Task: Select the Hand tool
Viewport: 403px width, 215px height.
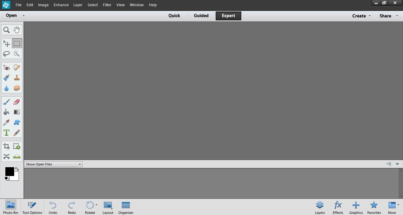Action: tap(17, 29)
